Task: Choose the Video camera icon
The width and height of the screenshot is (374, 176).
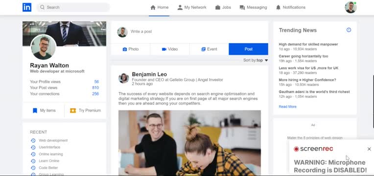Action: [164, 49]
